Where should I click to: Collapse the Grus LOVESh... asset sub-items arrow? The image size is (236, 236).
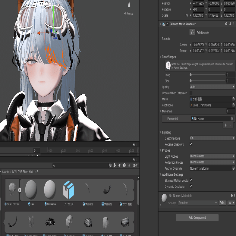pyautogui.click(x=20, y=190)
